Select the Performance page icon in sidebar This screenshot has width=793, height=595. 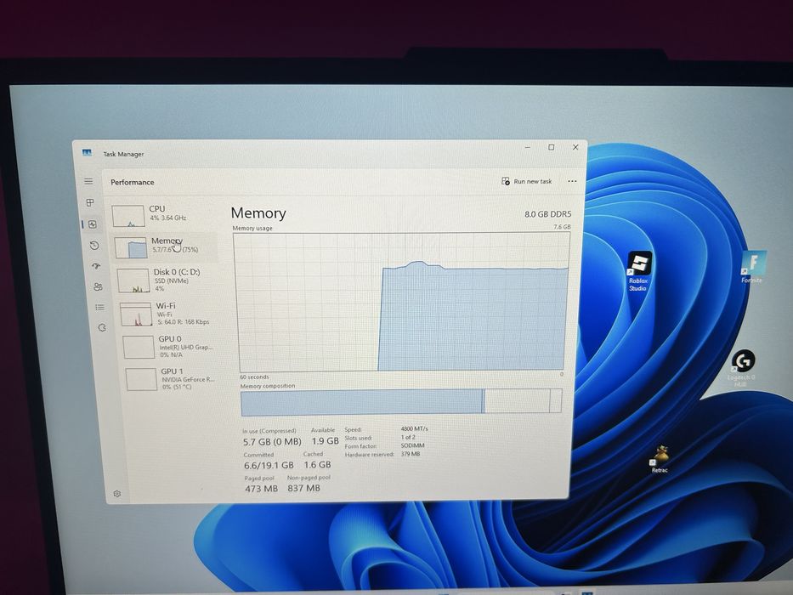[x=92, y=224]
